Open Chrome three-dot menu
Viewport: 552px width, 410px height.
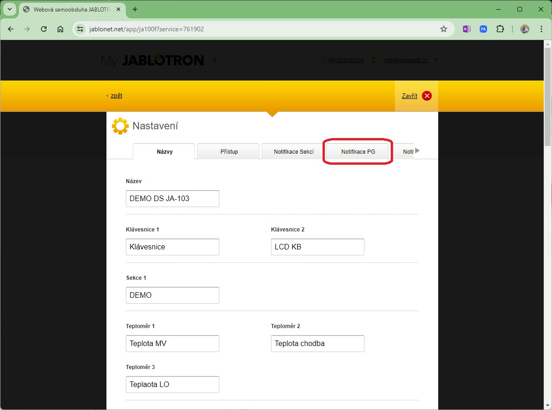coord(541,29)
